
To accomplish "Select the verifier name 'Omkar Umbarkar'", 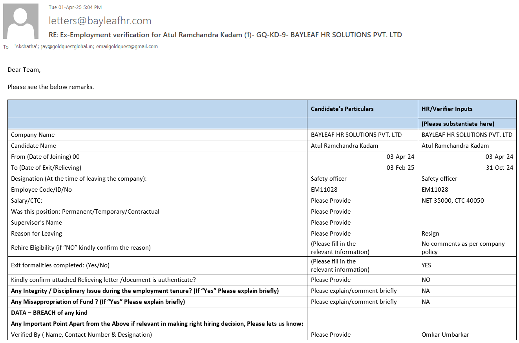I will pyautogui.click(x=445, y=335).
